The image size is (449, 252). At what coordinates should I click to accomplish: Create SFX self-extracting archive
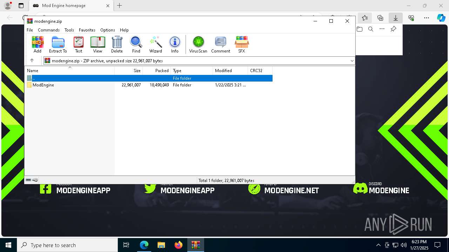(242, 44)
